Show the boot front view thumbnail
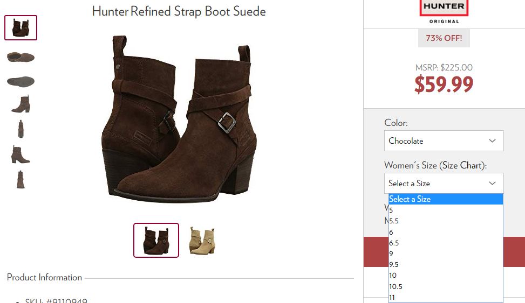The height and width of the screenshot is (303, 525). click(21, 129)
